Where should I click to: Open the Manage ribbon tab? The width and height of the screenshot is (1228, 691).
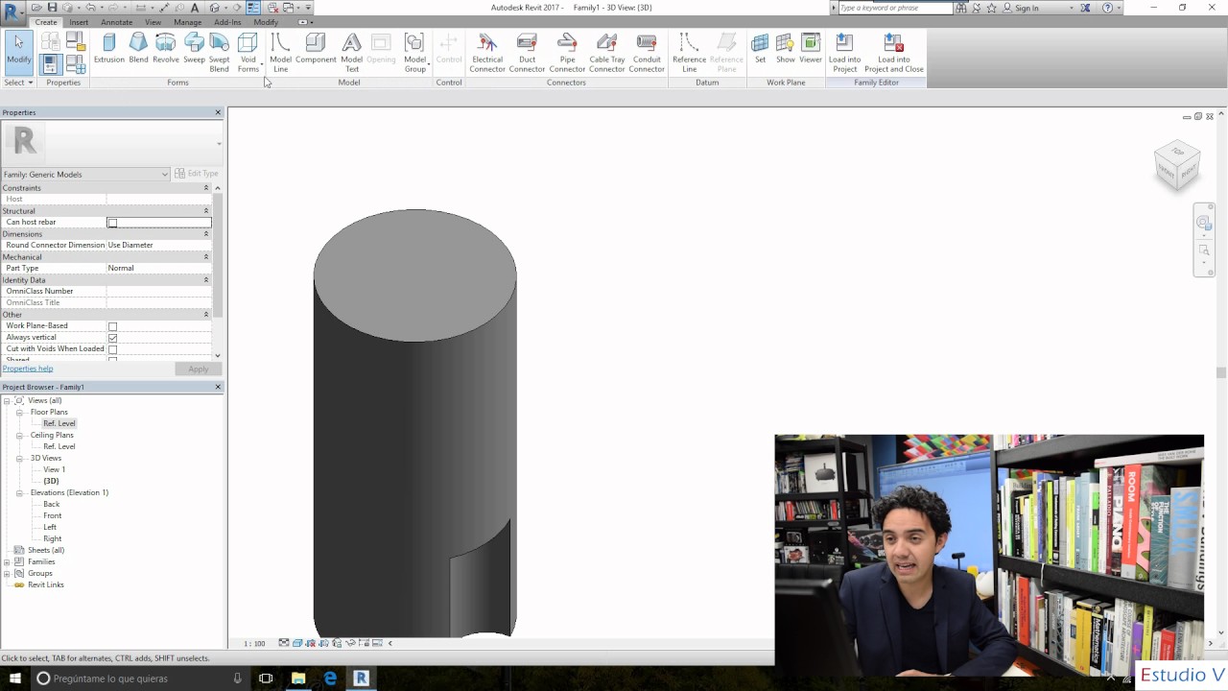pos(187,22)
